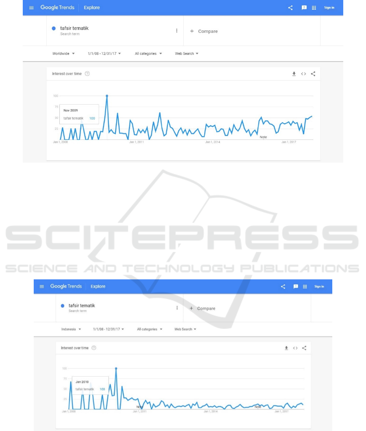This screenshot has width=366, height=431.
Task: Click Sign in on the top header
Action: pyautogui.click(x=329, y=8)
